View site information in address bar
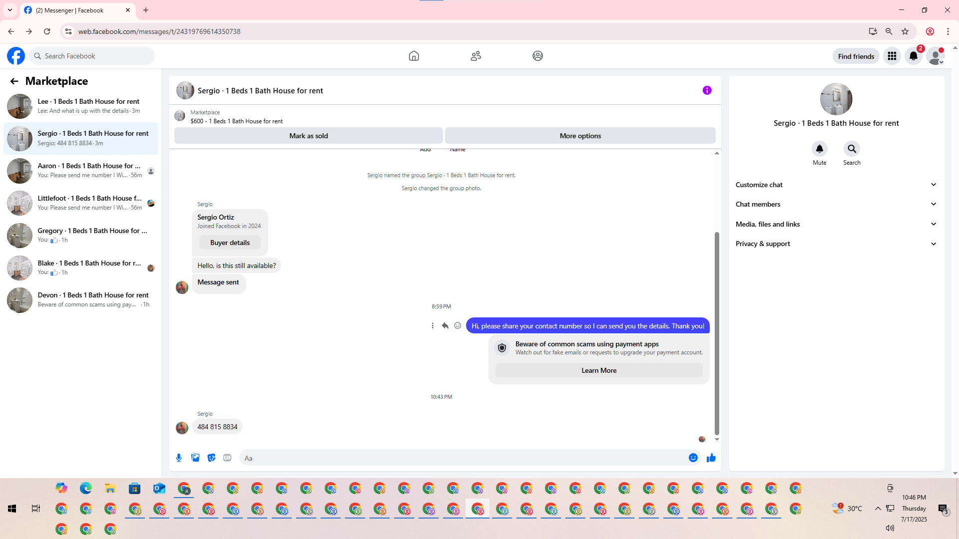Viewport: 959px width, 539px height. [x=68, y=31]
